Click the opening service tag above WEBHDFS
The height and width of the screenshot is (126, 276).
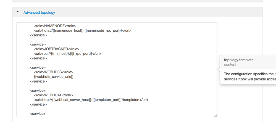38,68
